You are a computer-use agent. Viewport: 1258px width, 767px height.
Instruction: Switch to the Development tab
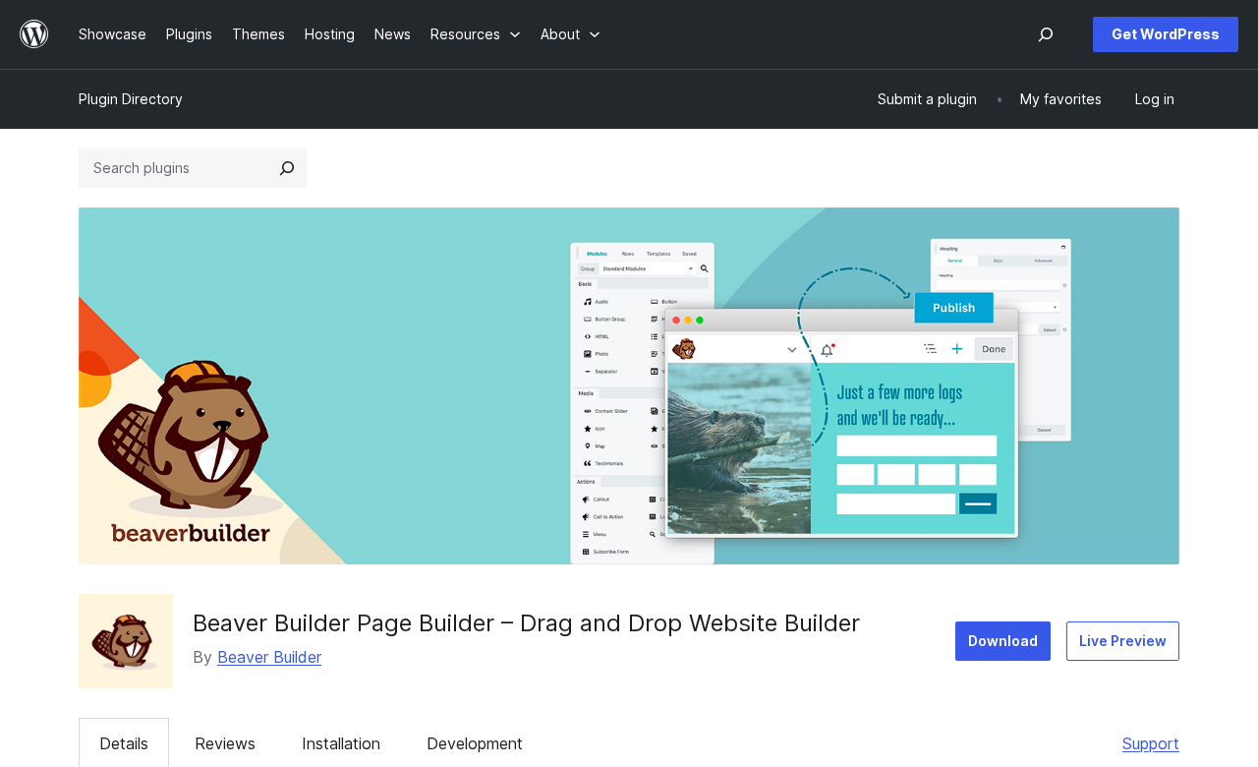click(x=475, y=743)
